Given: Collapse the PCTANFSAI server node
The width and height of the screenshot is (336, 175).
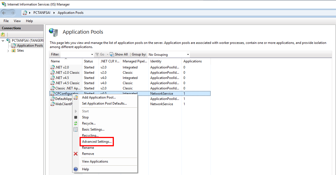Looking at the screenshot, I should point(3,41).
